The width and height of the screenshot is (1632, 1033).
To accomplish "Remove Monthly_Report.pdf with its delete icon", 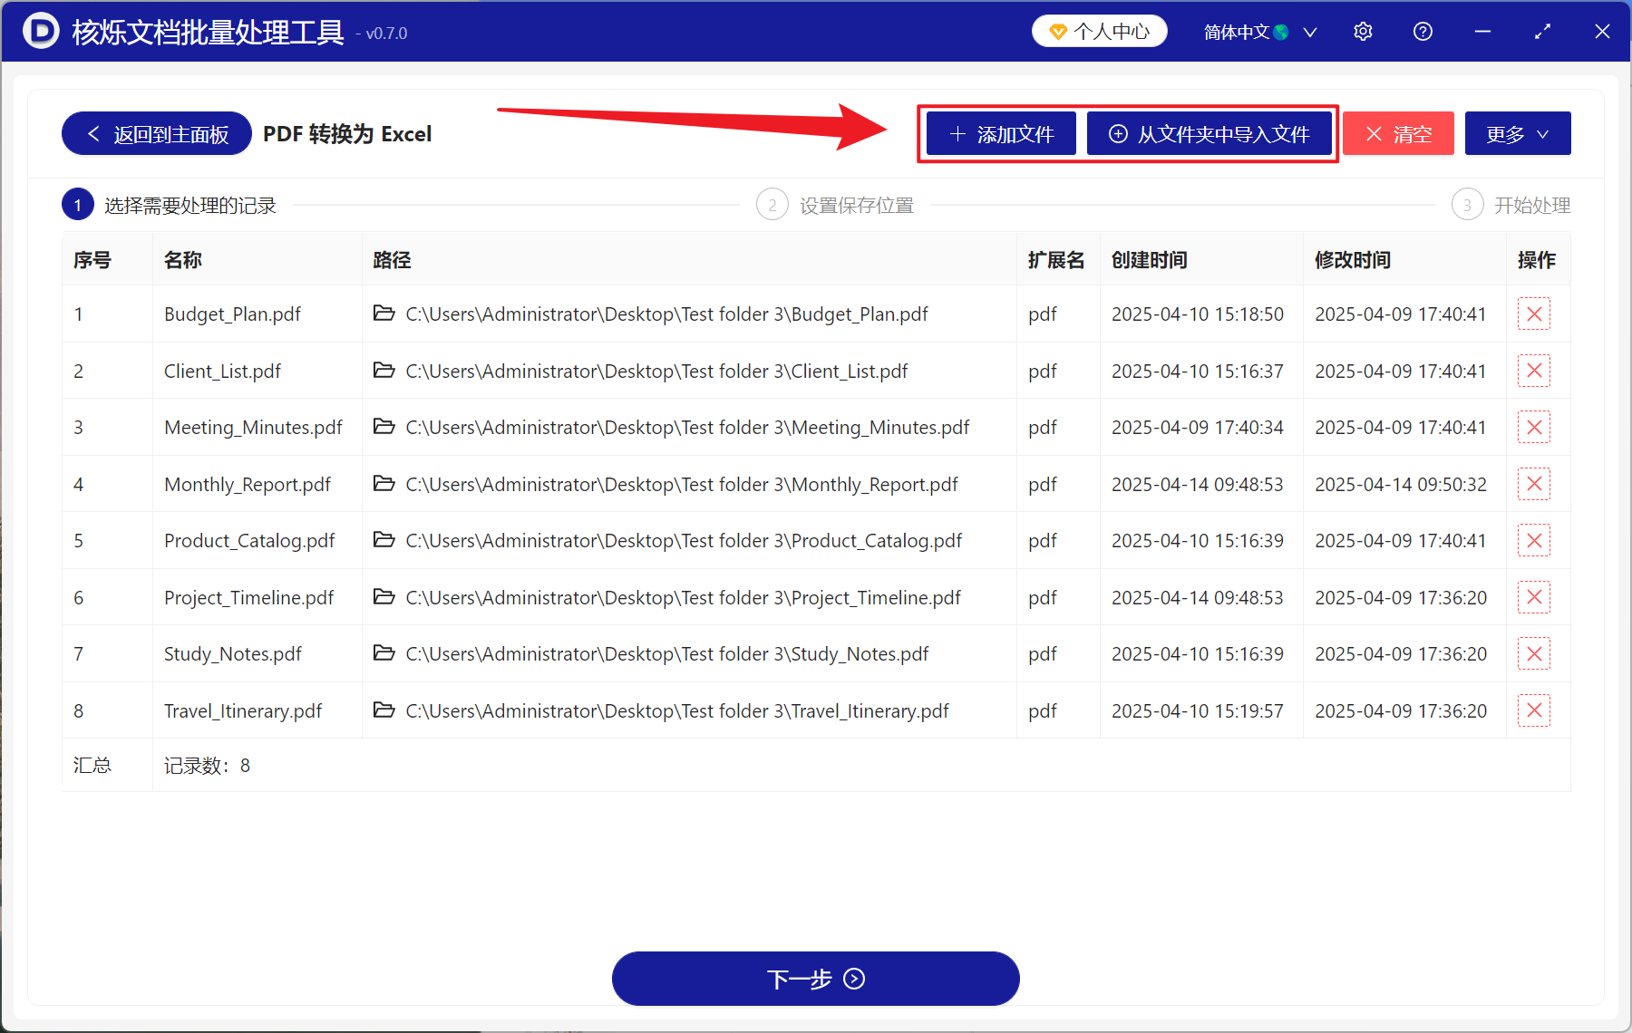I will tap(1534, 484).
